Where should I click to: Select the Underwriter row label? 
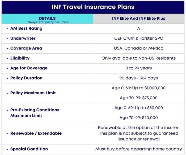click(23, 38)
